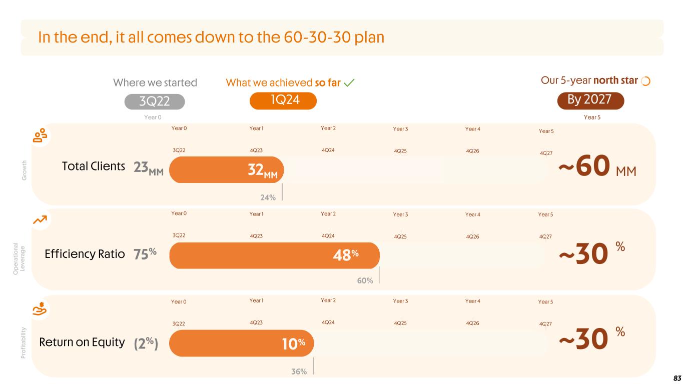Click the hand with dollar Profitability icon

coord(40,308)
